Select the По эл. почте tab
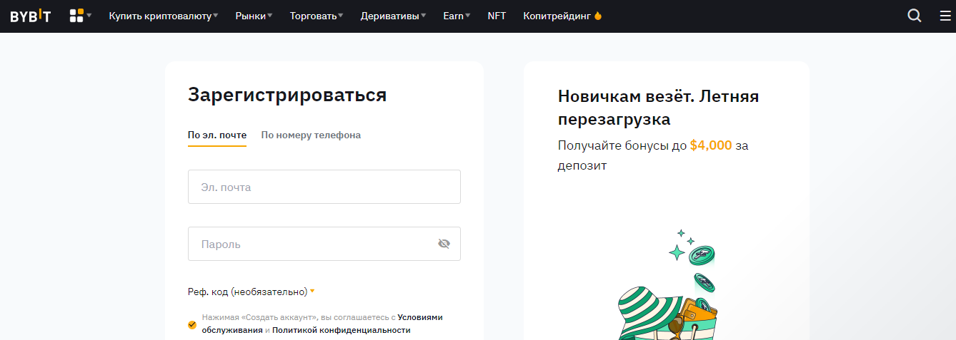Viewport: 956px width, 340px height. (217, 135)
